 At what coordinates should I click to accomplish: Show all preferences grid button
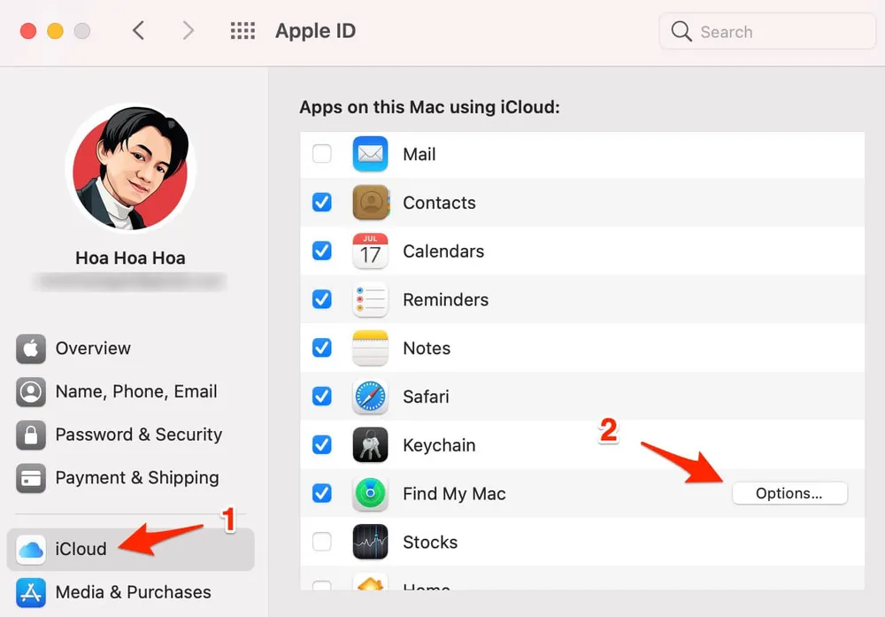tap(242, 31)
